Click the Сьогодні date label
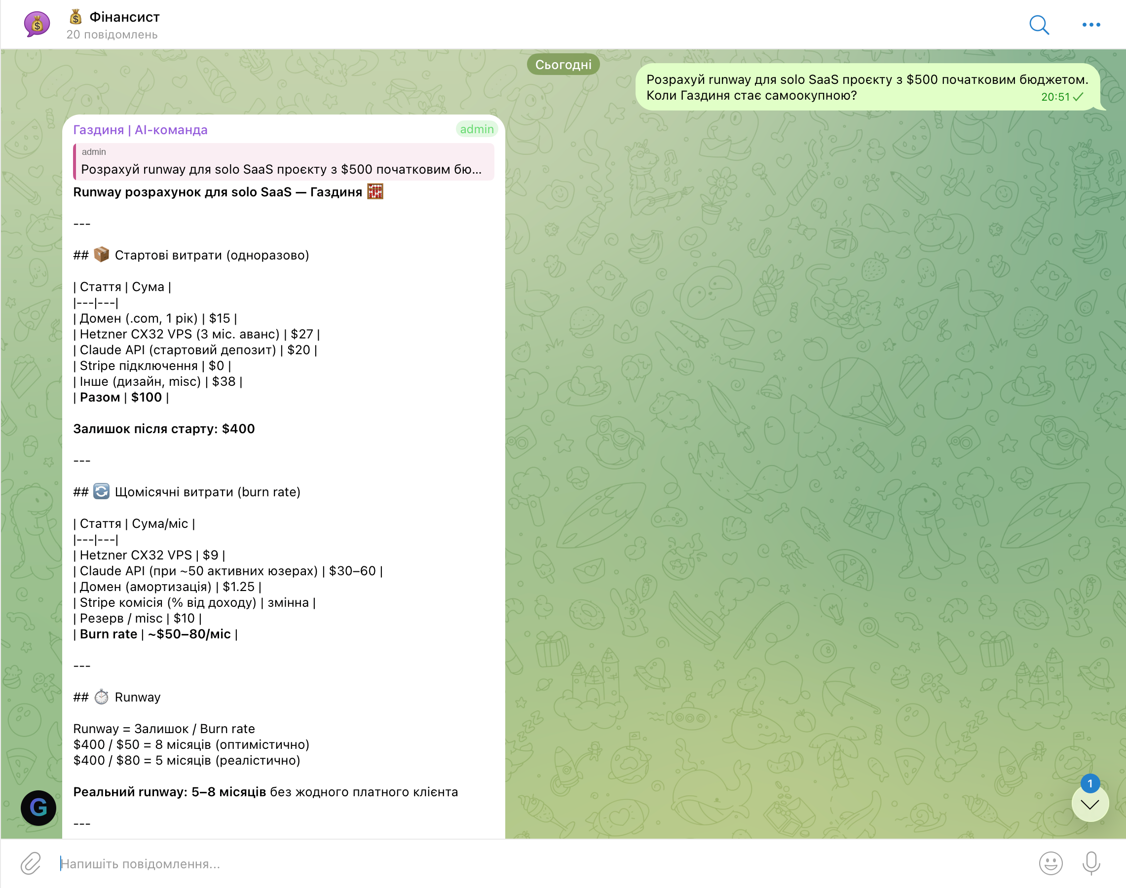The width and height of the screenshot is (1126, 888). (563, 65)
